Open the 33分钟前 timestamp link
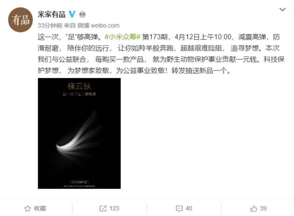294x216 pixels. (x=50, y=26)
